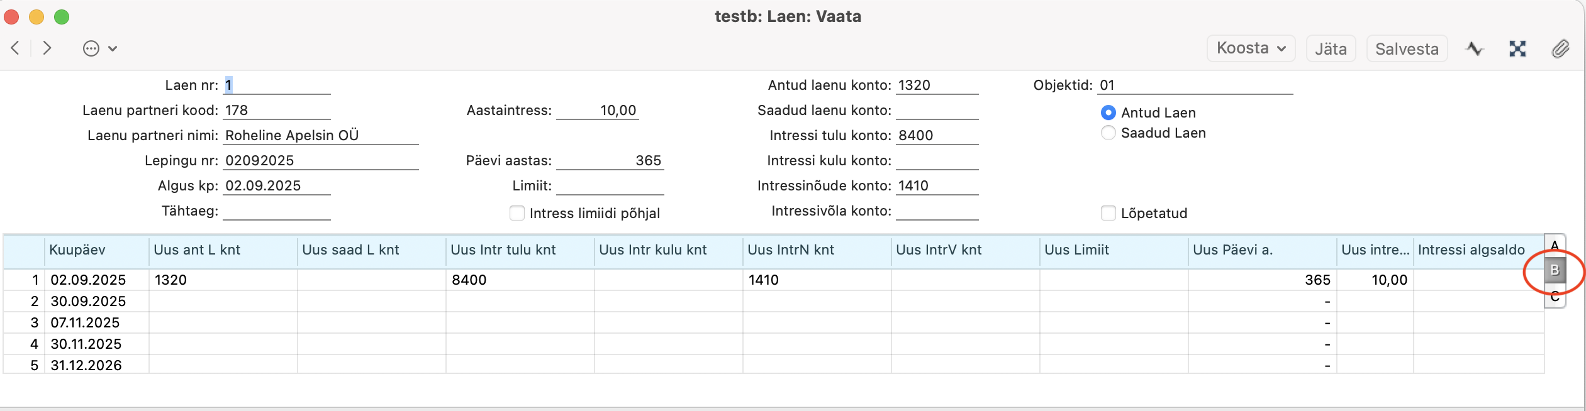Expand the Koosta dropdown
Screen dimensions: 1586x411
1250,48
